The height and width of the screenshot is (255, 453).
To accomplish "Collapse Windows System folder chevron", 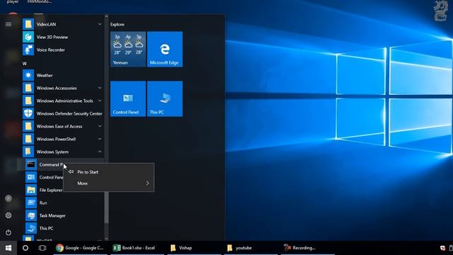I will pyautogui.click(x=100, y=152).
